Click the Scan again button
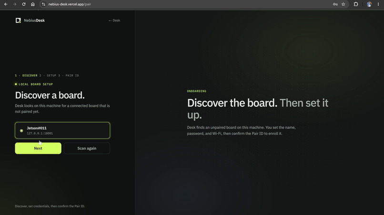 [87, 148]
